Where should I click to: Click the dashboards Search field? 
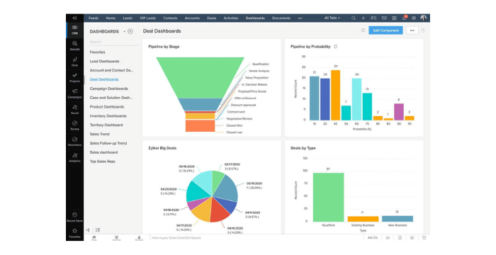click(x=114, y=42)
